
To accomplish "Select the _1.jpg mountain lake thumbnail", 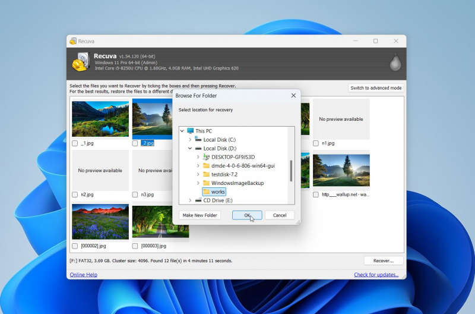I will coord(100,119).
